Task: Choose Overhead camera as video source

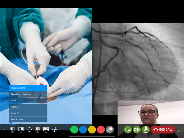Action: tap(28, 94)
